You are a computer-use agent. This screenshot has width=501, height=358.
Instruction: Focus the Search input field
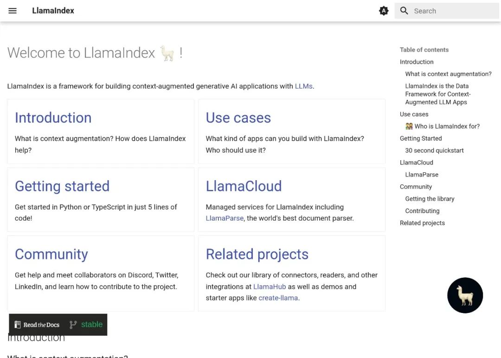pyautogui.click(x=447, y=11)
